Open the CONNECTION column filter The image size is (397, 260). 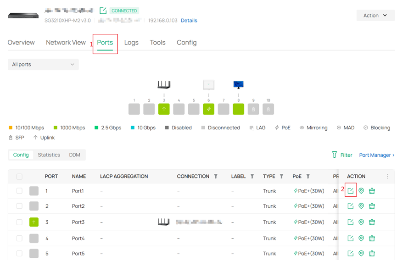tap(215, 177)
